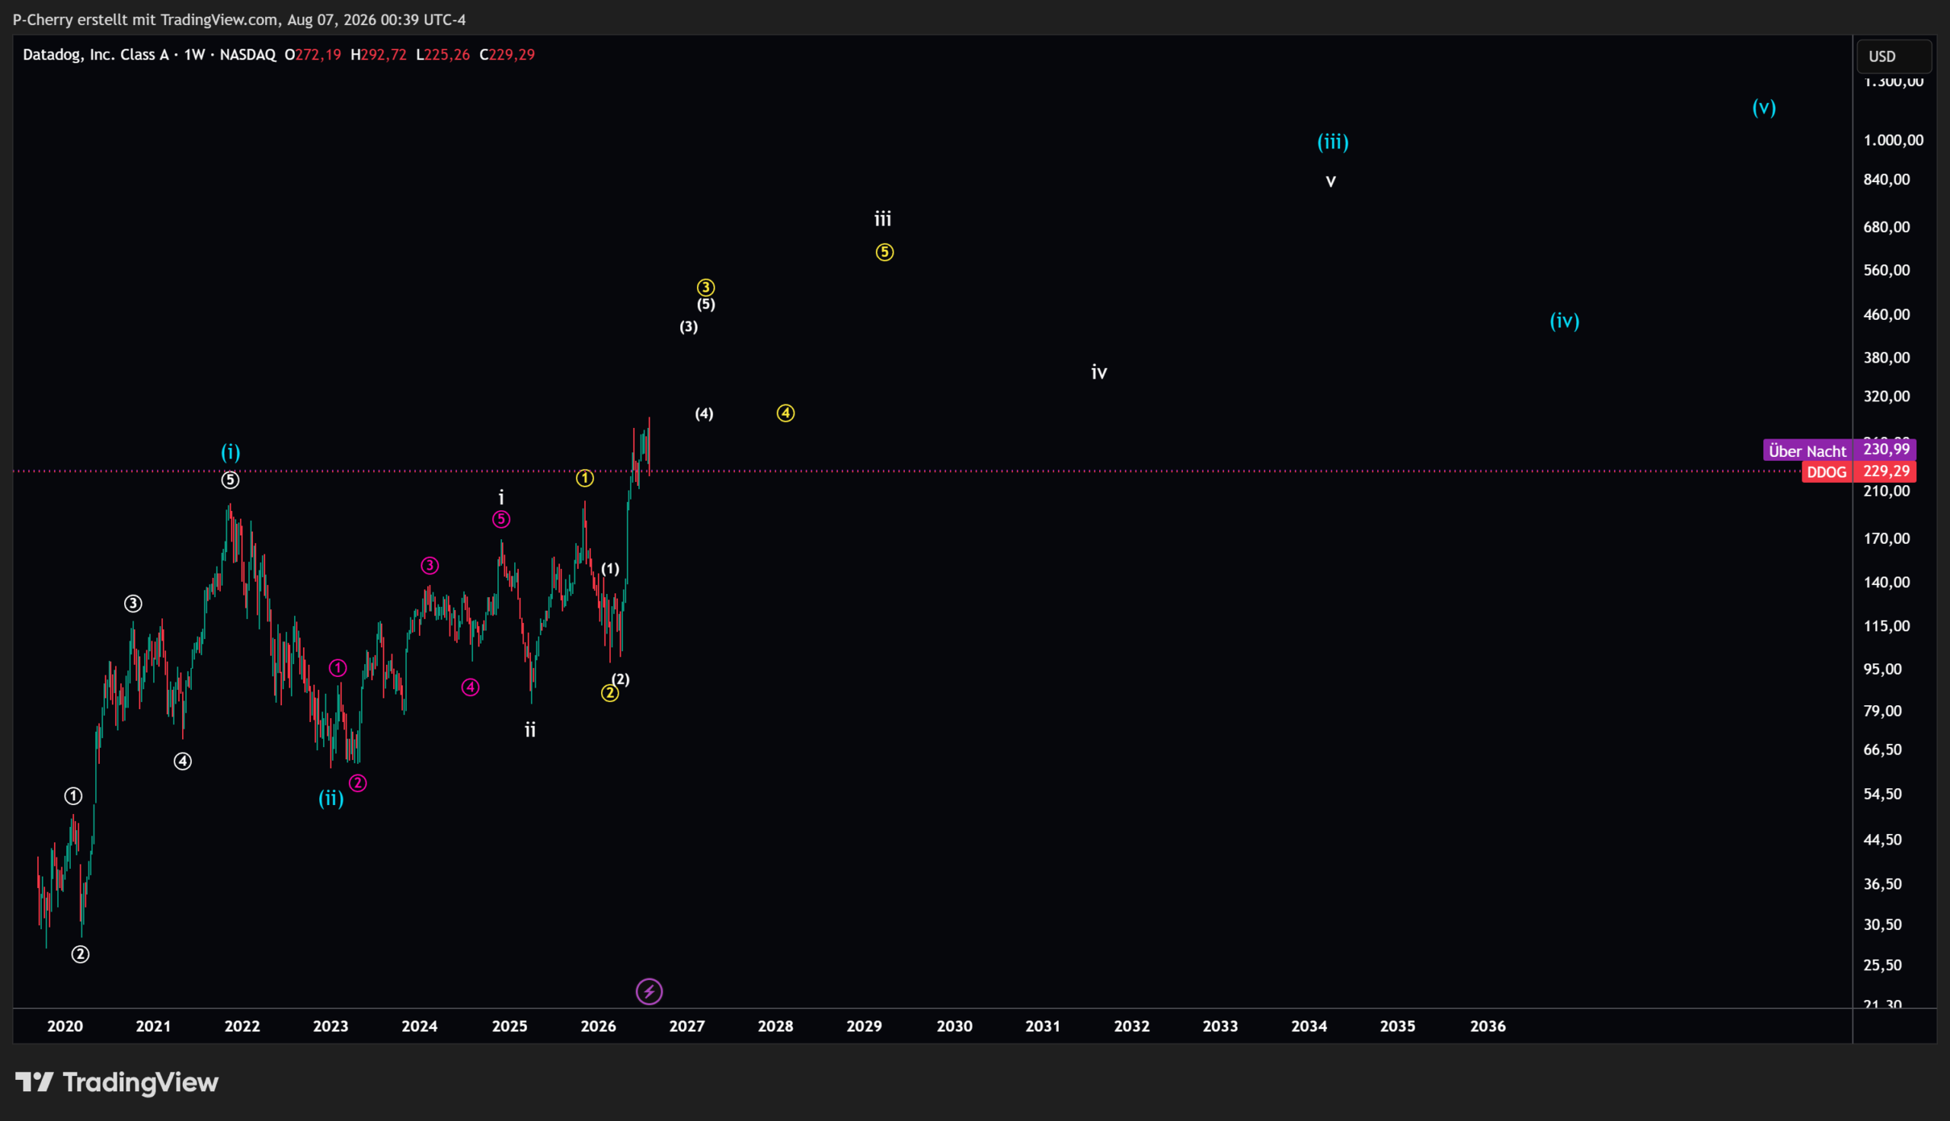The image size is (1950, 1121).
Task: Click the 115,00 price axis label
Action: coord(1887,626)
